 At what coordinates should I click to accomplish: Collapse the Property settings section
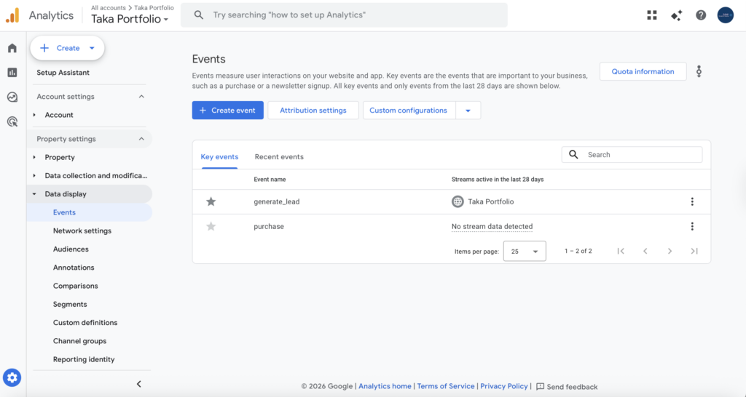141,139
